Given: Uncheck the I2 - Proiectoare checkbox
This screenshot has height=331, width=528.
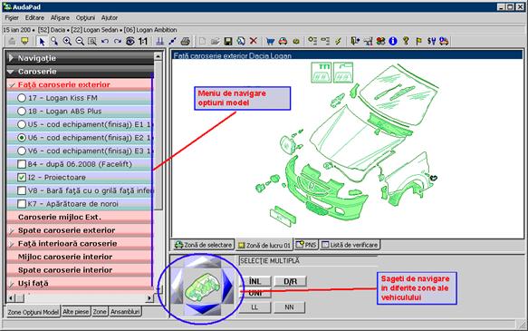Looking at the screenshot, I should [x=22, y=178].
